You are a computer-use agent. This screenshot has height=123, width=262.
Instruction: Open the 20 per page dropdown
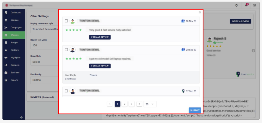coord(150,104)
